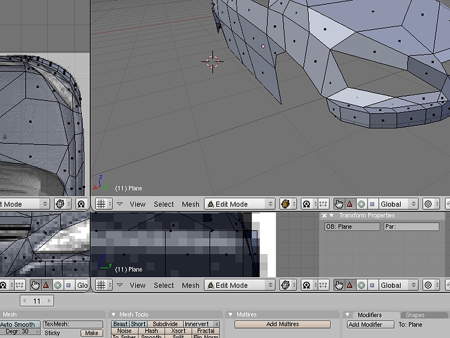Close the Transform Properties panel
The image size is (450, 338).
point(324,216)
